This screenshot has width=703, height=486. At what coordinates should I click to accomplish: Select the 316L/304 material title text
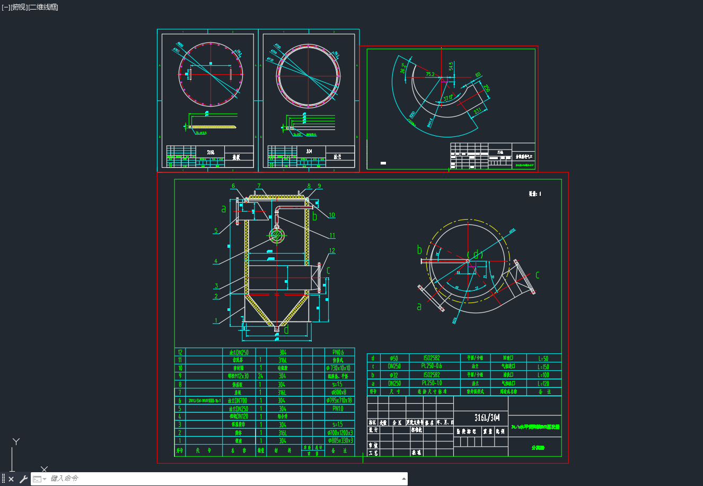(487, 418)
